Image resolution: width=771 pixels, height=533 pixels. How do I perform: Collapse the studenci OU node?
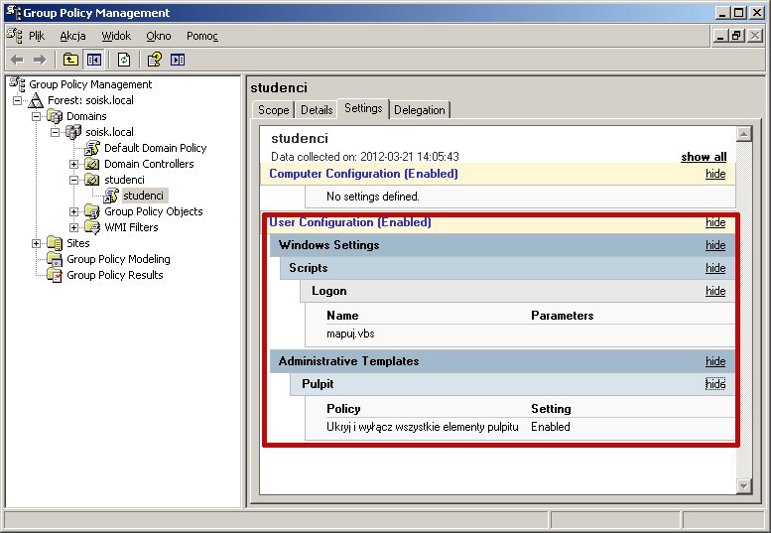pos(73,180)
